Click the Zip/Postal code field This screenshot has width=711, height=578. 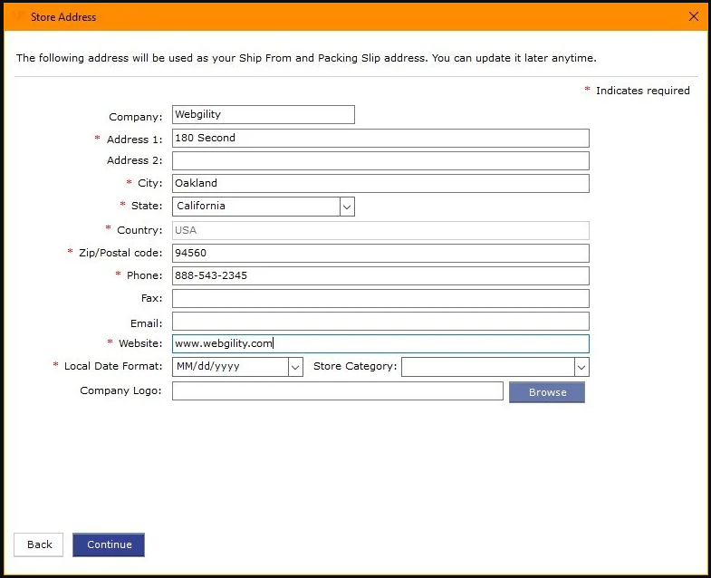380,254
